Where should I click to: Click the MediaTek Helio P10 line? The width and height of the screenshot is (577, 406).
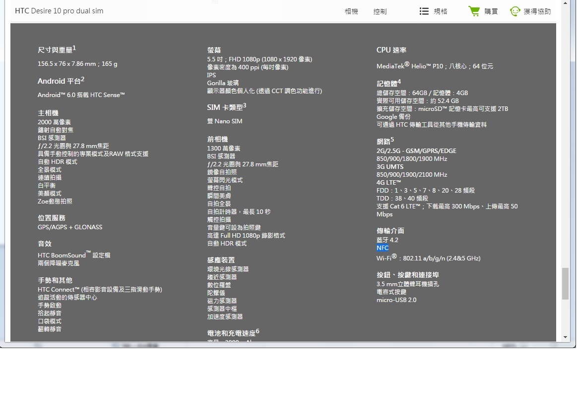pos(435,66)
